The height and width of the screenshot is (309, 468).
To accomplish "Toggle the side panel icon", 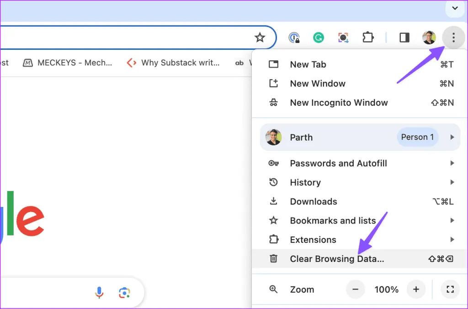I will [x=404, y=37].
